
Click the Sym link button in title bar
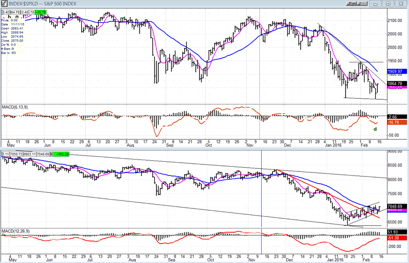click(x=351, y=4)
